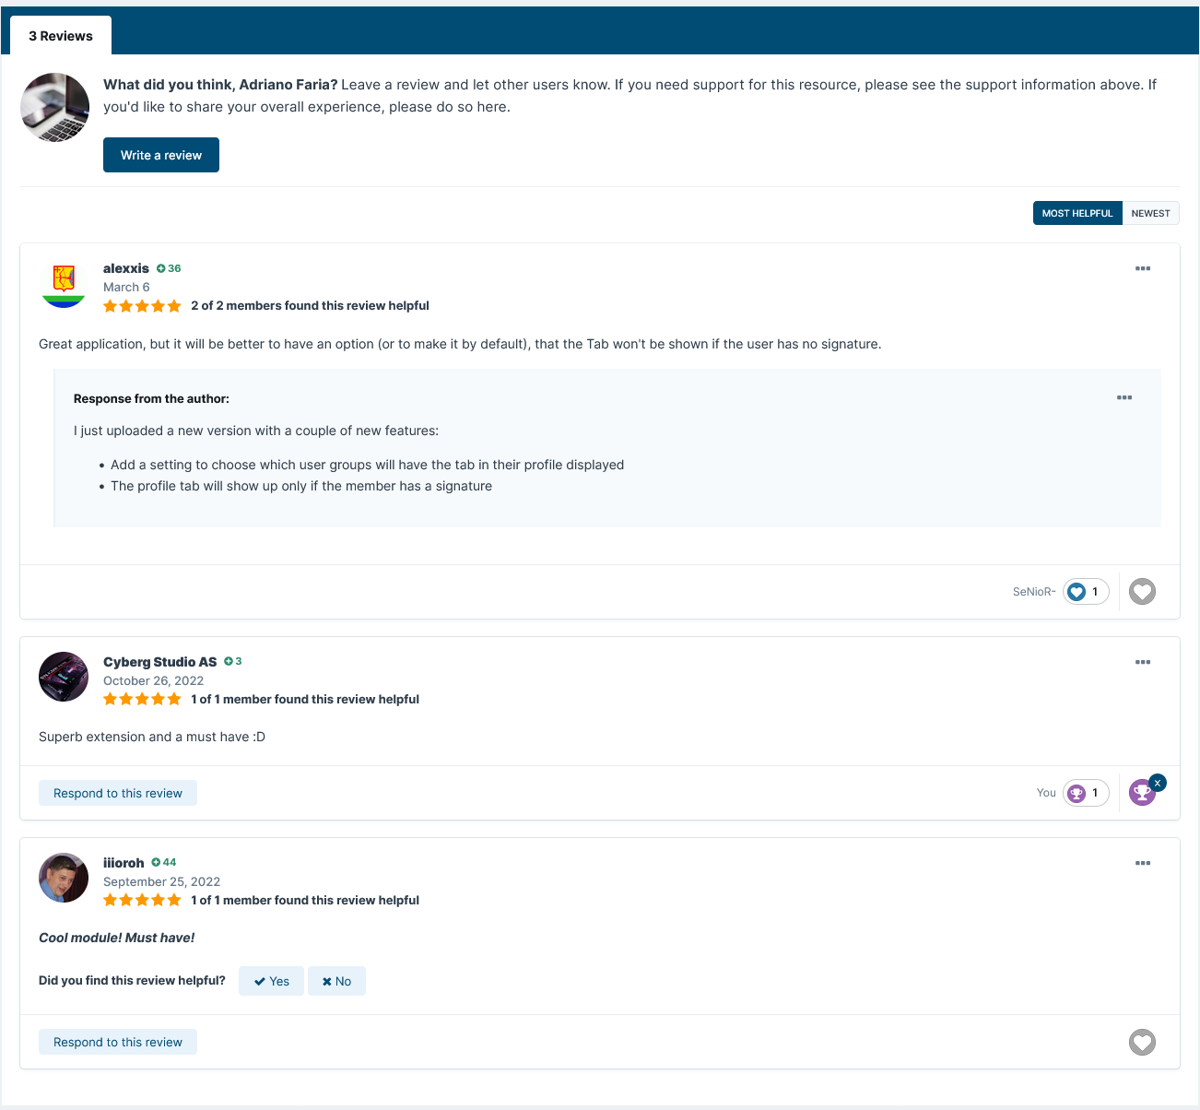Sort reviews by Newest

tap(1150, 213)
